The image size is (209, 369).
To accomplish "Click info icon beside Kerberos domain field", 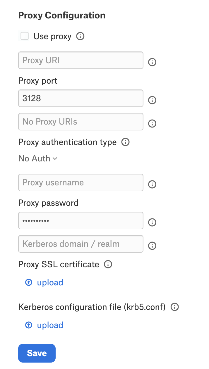I will tap(152, 246).
